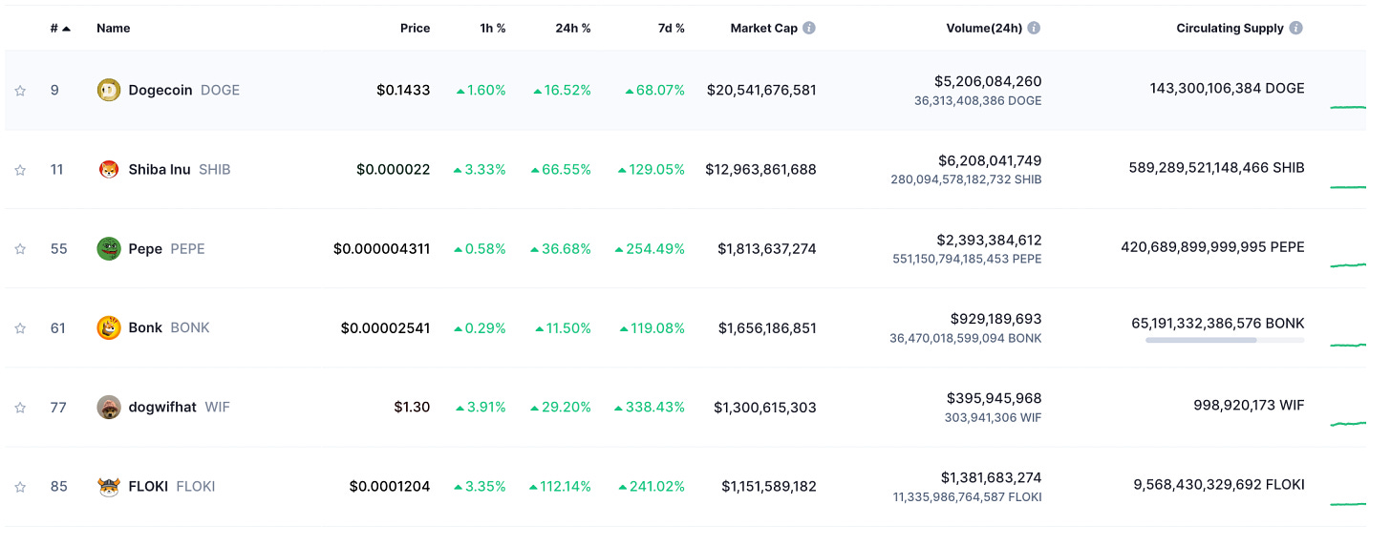1391x547 pixels.
Task: Click dogwifhat market cap $1,300,615,303
Action: click(765, 407)
